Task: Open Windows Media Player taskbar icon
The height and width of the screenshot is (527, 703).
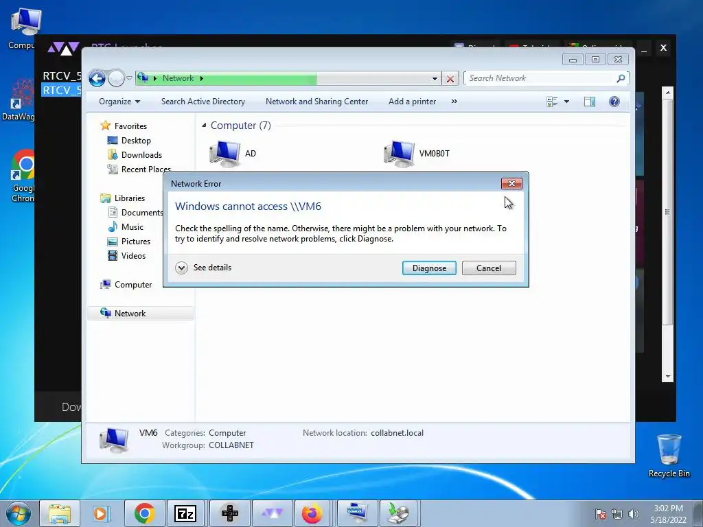Action: click(102, 513)
